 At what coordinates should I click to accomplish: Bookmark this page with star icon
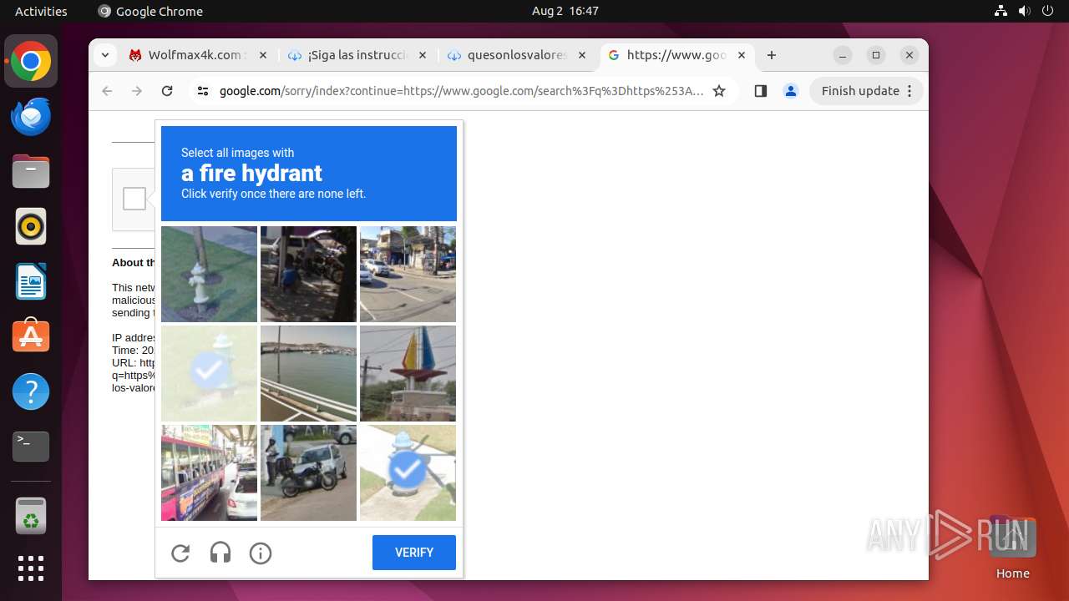click(719, 91)
